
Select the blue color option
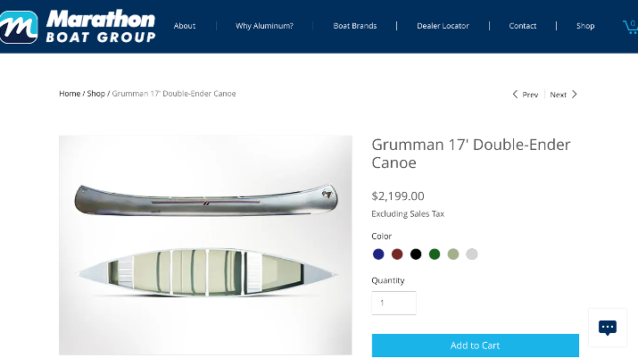(378, 254)
